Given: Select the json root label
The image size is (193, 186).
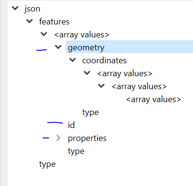Looking at the screenshot, I should [32, 9].
